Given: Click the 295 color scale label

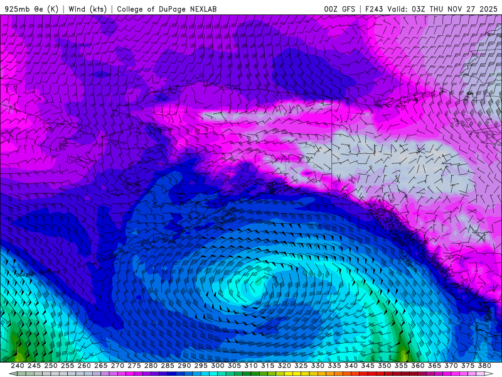Looking at the screenshot, I should click(201, 366).
